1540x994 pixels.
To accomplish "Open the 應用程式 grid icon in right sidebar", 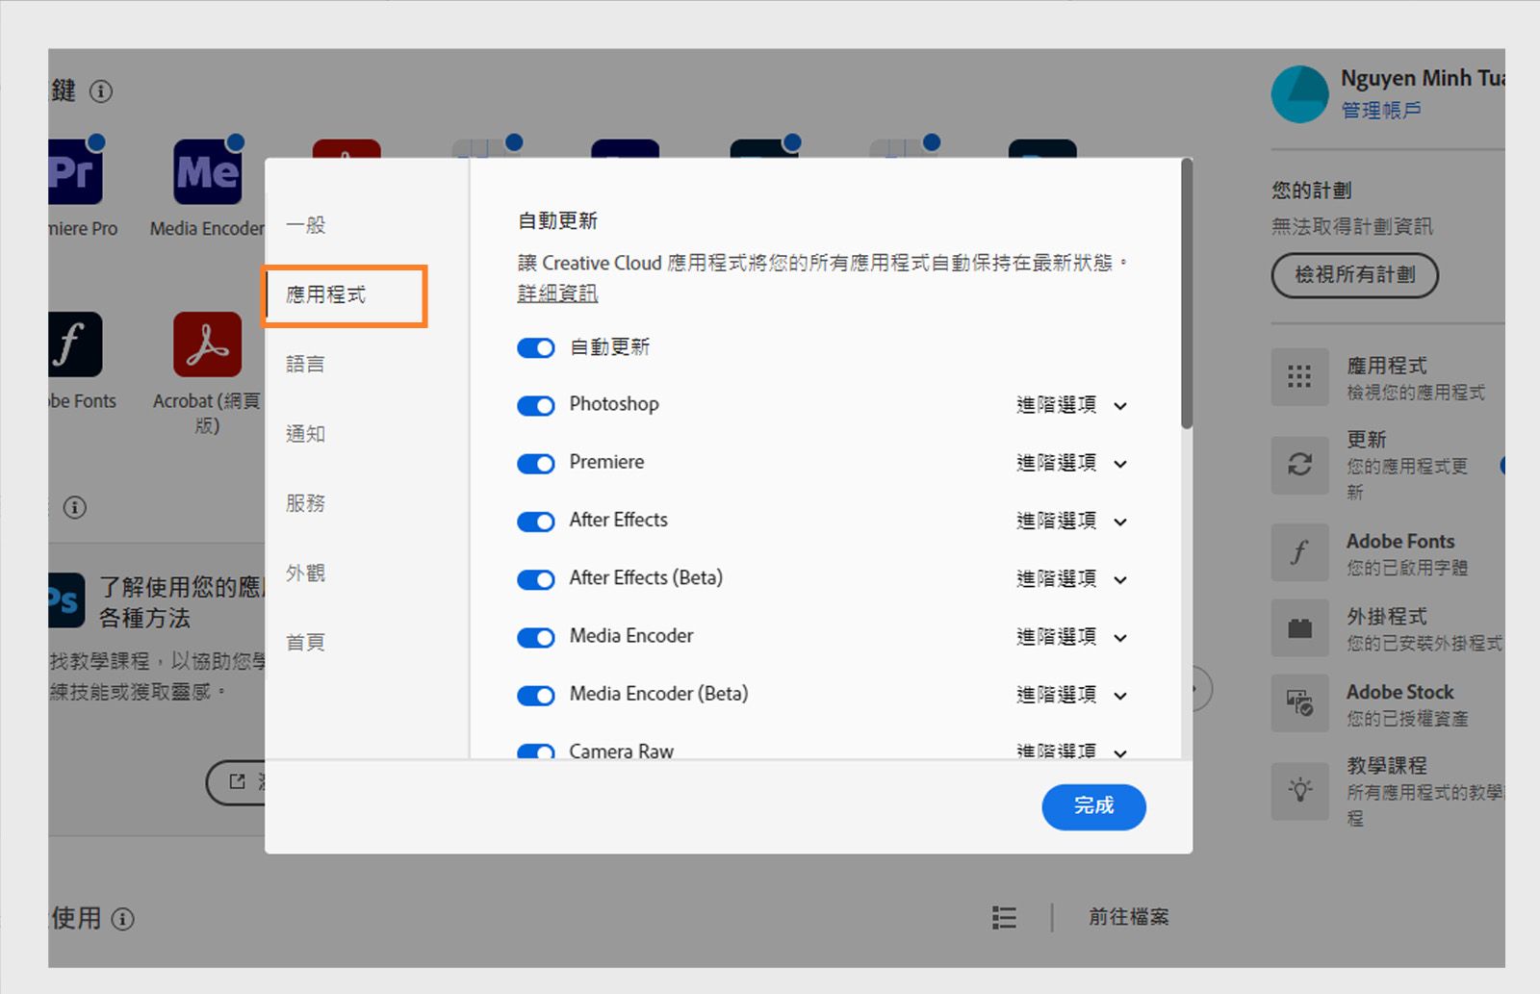I will [x=1299, y=377].
